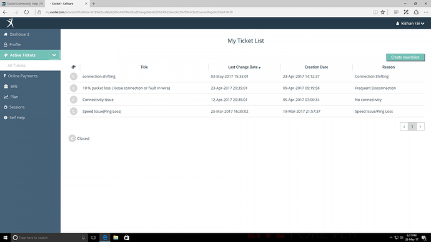Click the site lock icon

pos(39,12)
